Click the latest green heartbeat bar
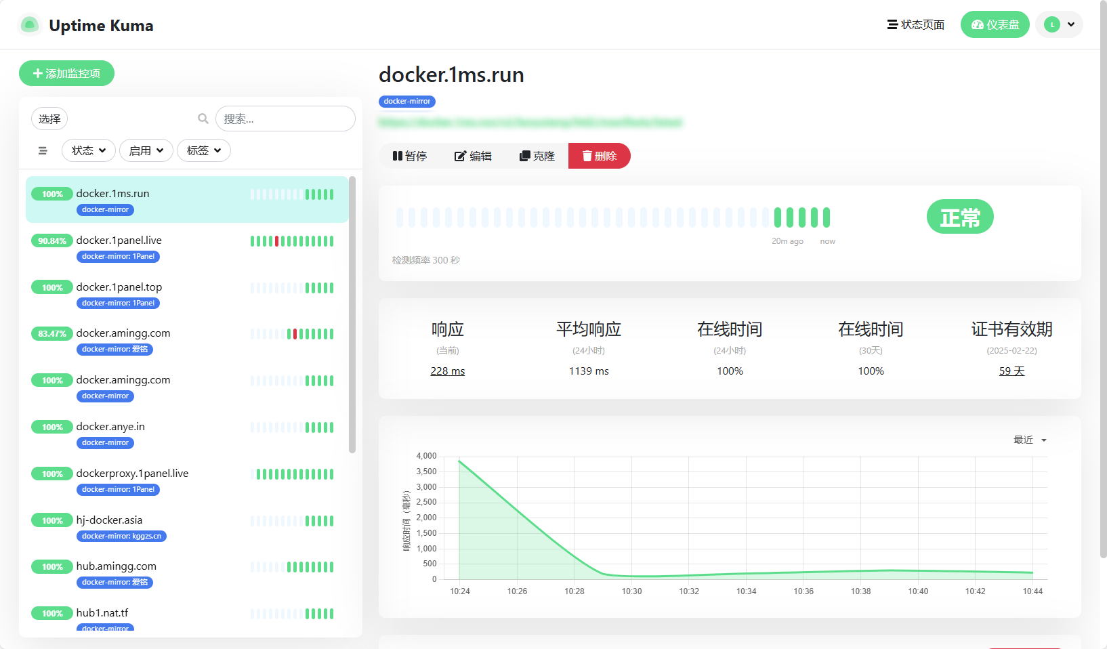The image size is (1107, 649). tap(826, 217)
